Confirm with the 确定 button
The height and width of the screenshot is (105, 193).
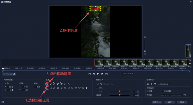click(170, 102)
